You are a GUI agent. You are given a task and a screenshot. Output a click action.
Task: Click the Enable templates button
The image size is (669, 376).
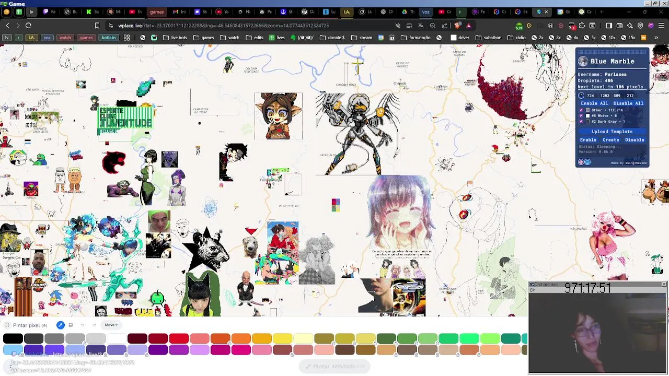pos(588,140)
